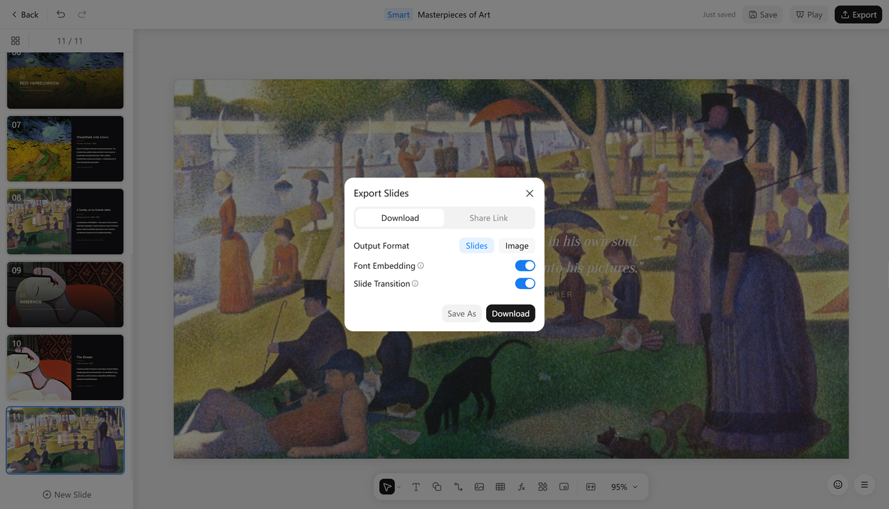Select slide 07 Wheatfield with Crows thumbnail
The height and width of the screenshot is (509, 889).
[65, 149]
